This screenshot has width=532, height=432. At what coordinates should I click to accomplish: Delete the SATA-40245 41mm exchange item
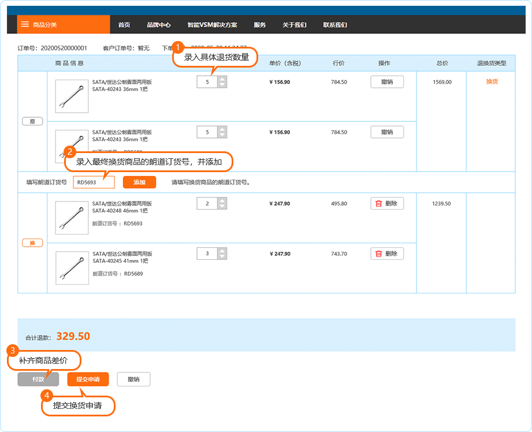click(387, 254)
